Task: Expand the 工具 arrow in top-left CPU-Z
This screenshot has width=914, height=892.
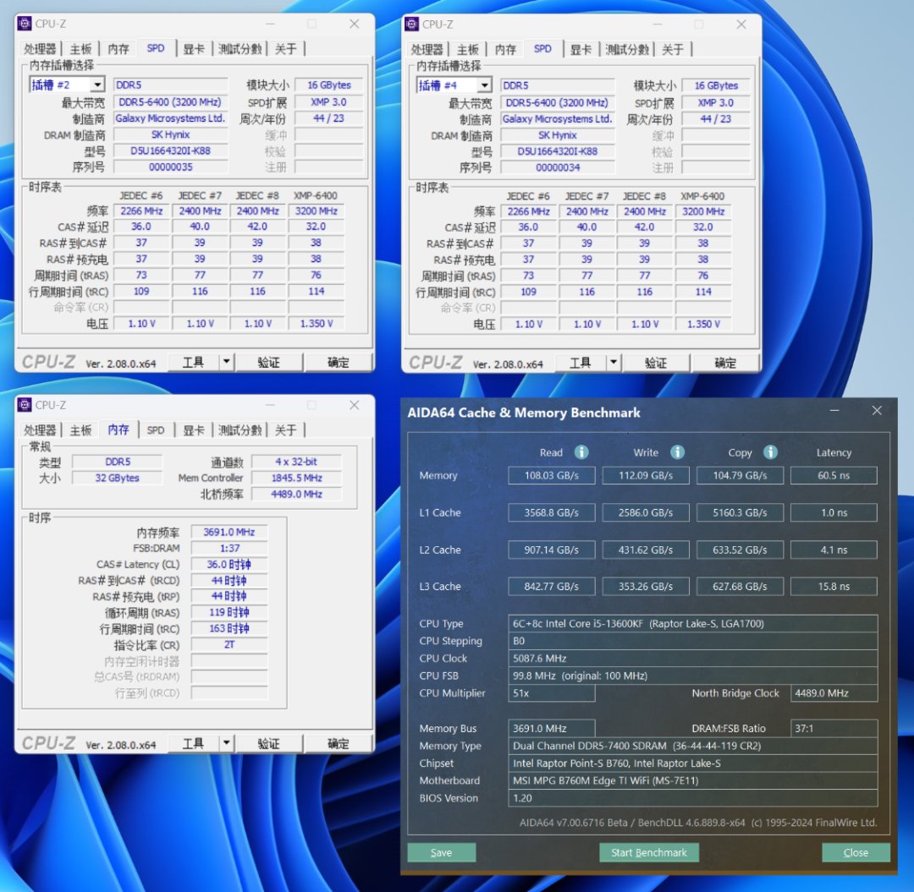Action: (226, 362)
